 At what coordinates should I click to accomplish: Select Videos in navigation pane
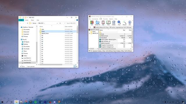pyautogui.click(x=25, y=56)
